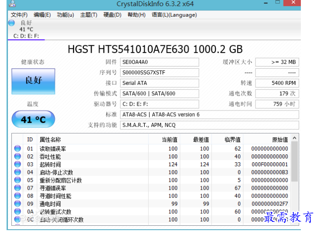Select the 启动-停止次数 attribute name

coord(56,173)
